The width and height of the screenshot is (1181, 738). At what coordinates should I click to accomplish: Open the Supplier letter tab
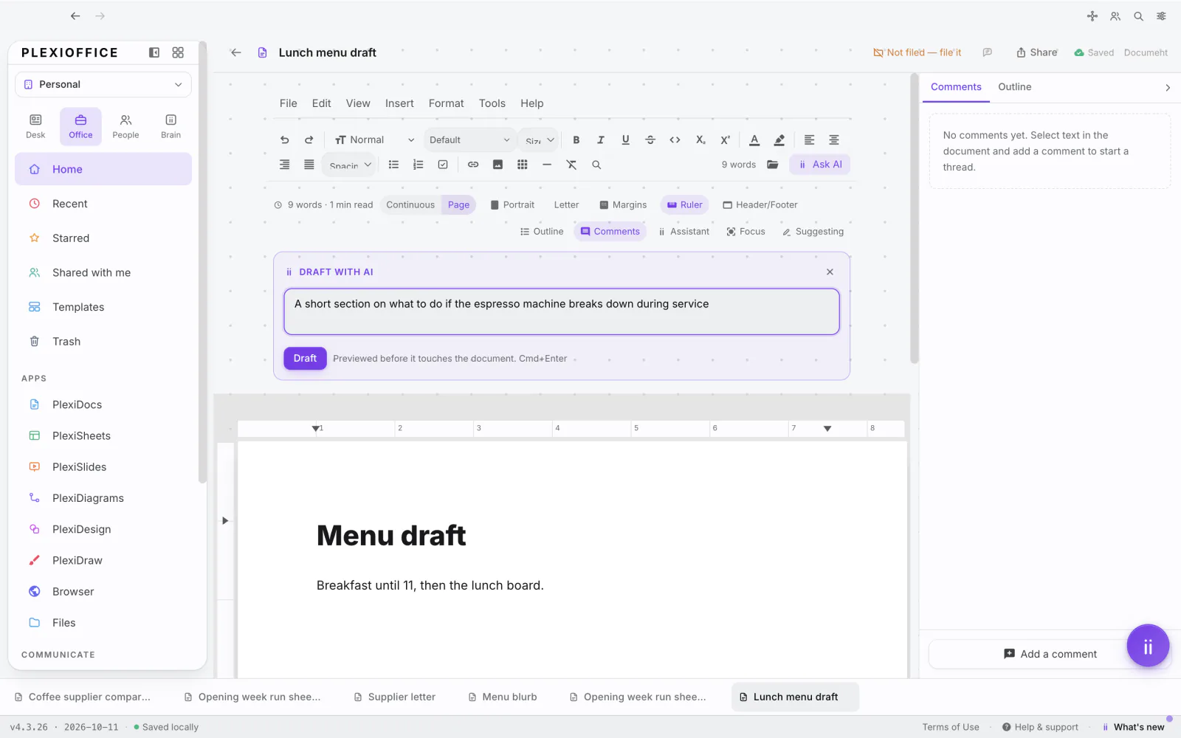pos(395,697)
